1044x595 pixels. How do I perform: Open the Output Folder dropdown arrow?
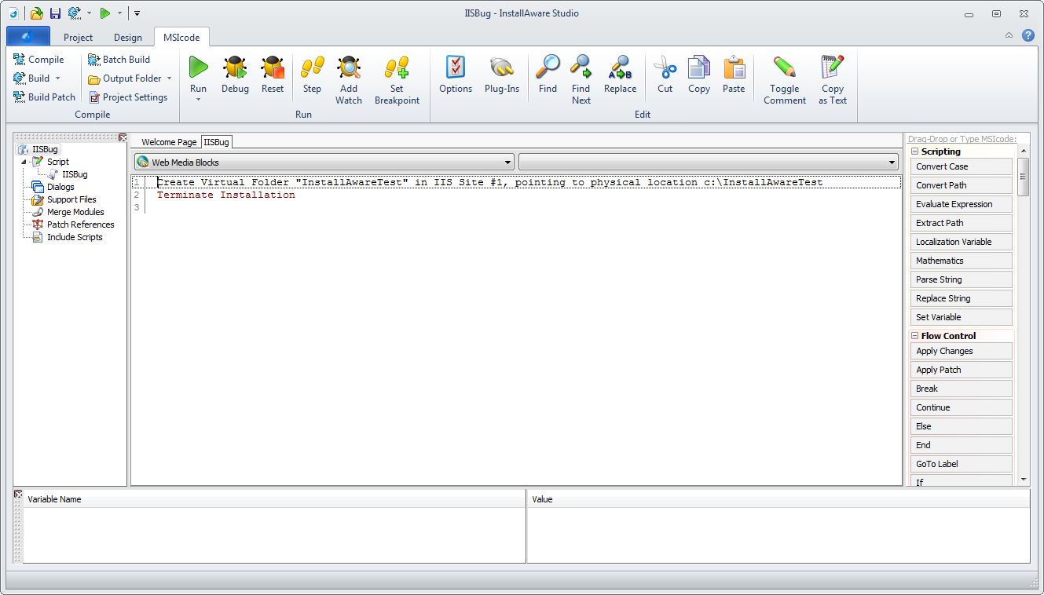point(169,78)
